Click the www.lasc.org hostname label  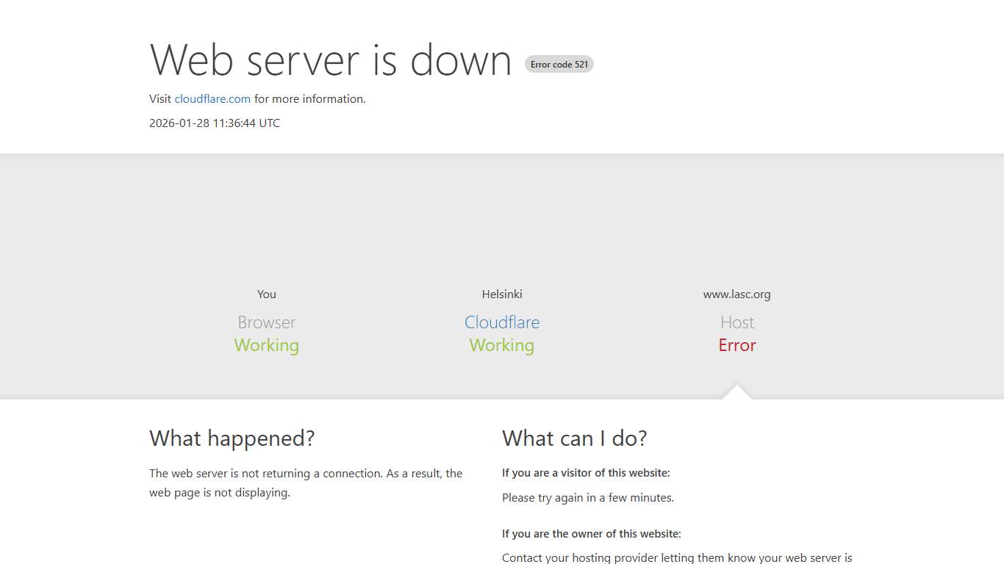click(736, 294)
